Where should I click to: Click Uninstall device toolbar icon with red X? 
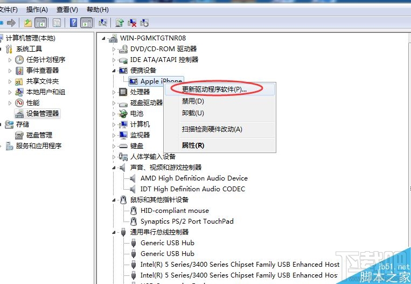tap(132, 23)
